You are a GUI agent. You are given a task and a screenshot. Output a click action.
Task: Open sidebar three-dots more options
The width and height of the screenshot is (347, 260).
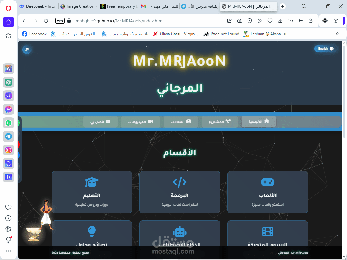[x=8, y=251]
